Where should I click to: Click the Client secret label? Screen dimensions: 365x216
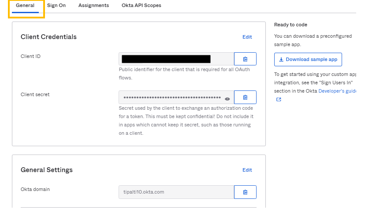[x=35, y=94]
